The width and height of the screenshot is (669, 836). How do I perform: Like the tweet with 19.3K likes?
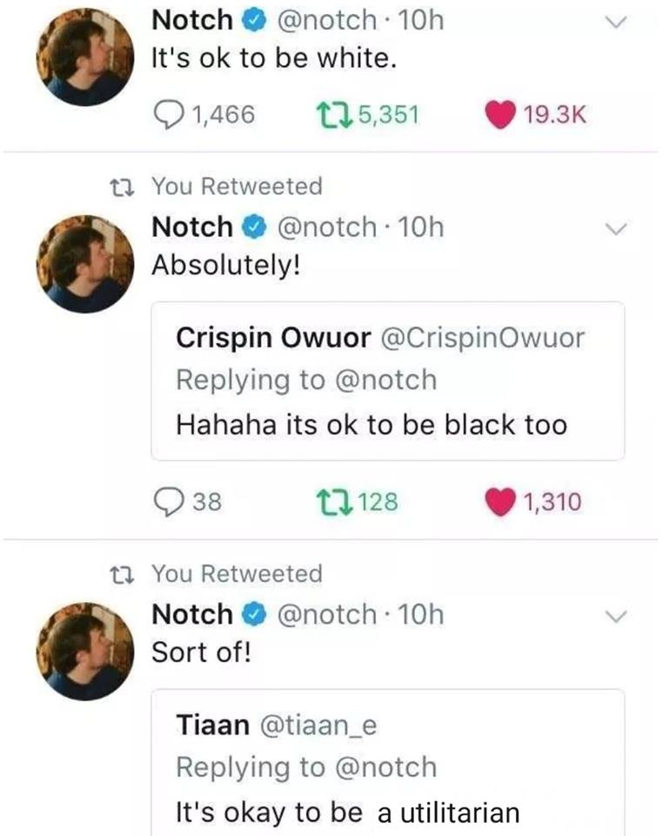[x=499, y=115]
